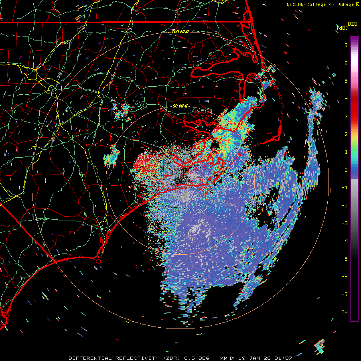The height and width of the screenshot is (361, 361).
Task: Click the 0.5 DEG elevation text
Action: click(197, 358)
